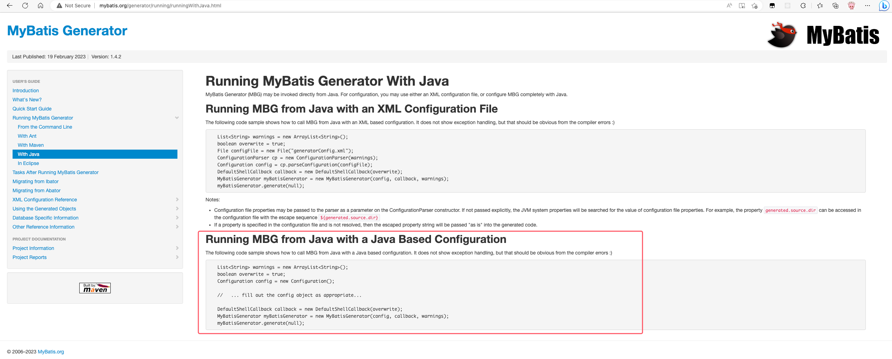892x359 pixels.
Task: Expand the Other Reference Information chevron
Action: tap(177, 227)
